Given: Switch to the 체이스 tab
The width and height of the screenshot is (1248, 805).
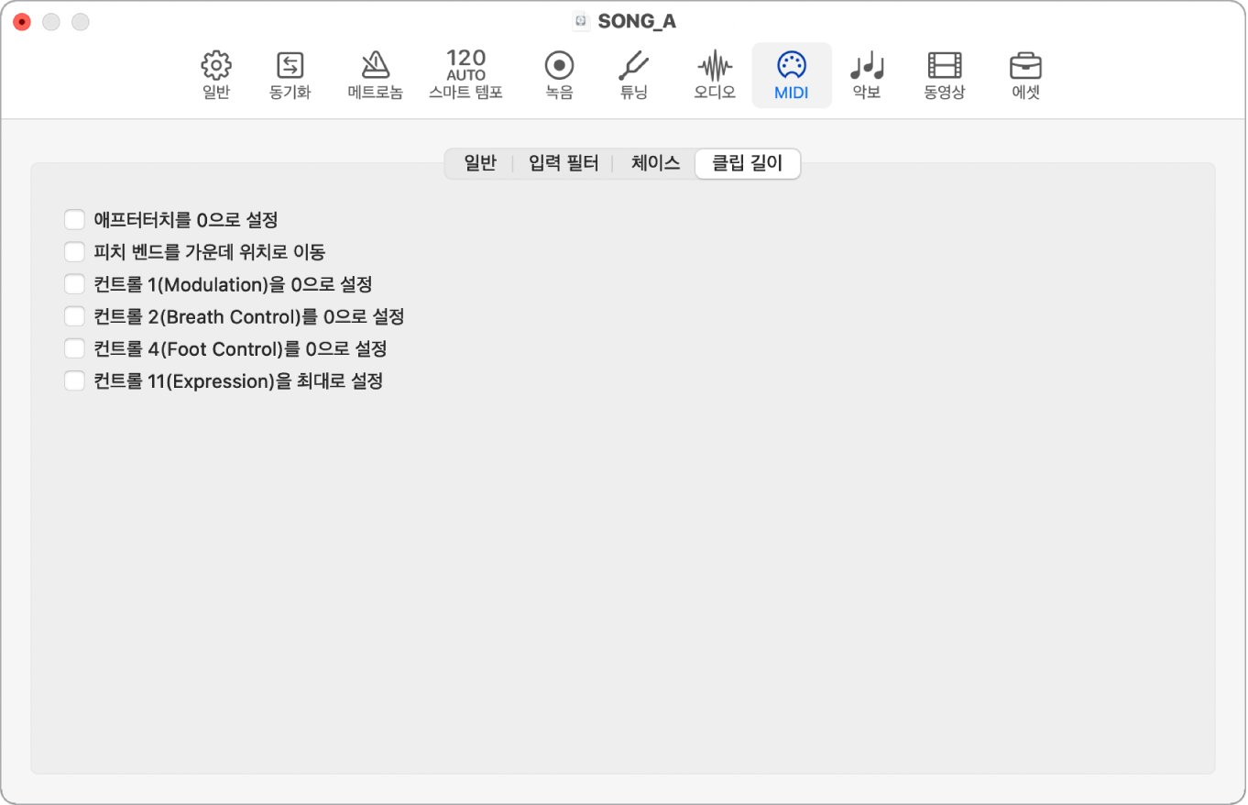Looking at the screenshot, I should click(655, 164).
